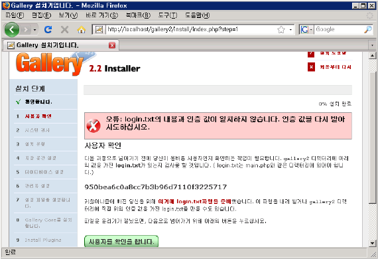This screenshot has width=378, height=259.
Task: Reload the page with the refresh icon
Action: 48,29
